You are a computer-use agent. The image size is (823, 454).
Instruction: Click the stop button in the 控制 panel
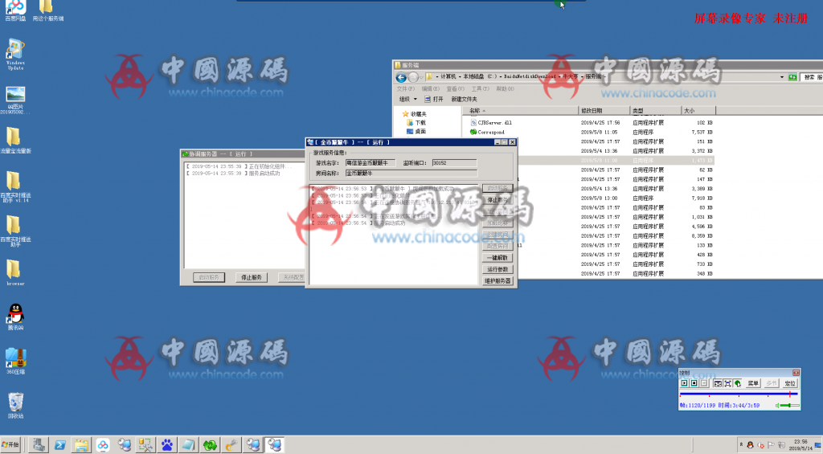click(694, 383)
